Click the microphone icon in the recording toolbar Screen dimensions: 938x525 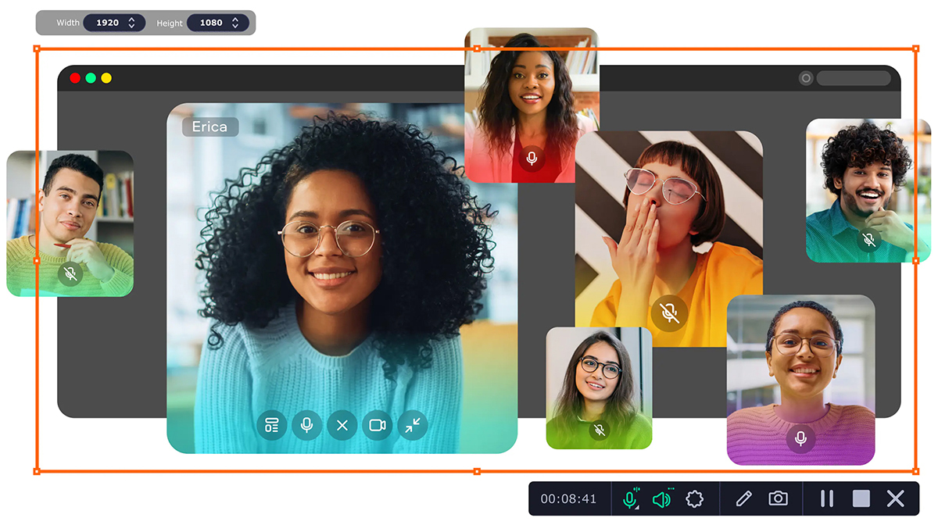(629, 497)
